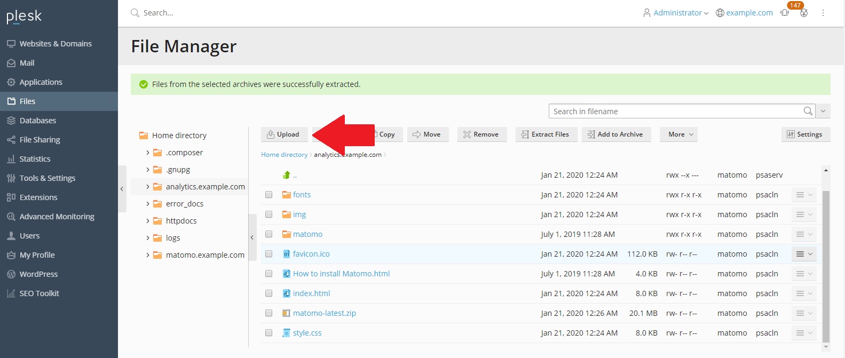The width and height of the screenshot is (845, 358).
Task: Click into the Search in filename field
Action: (675, 111)
